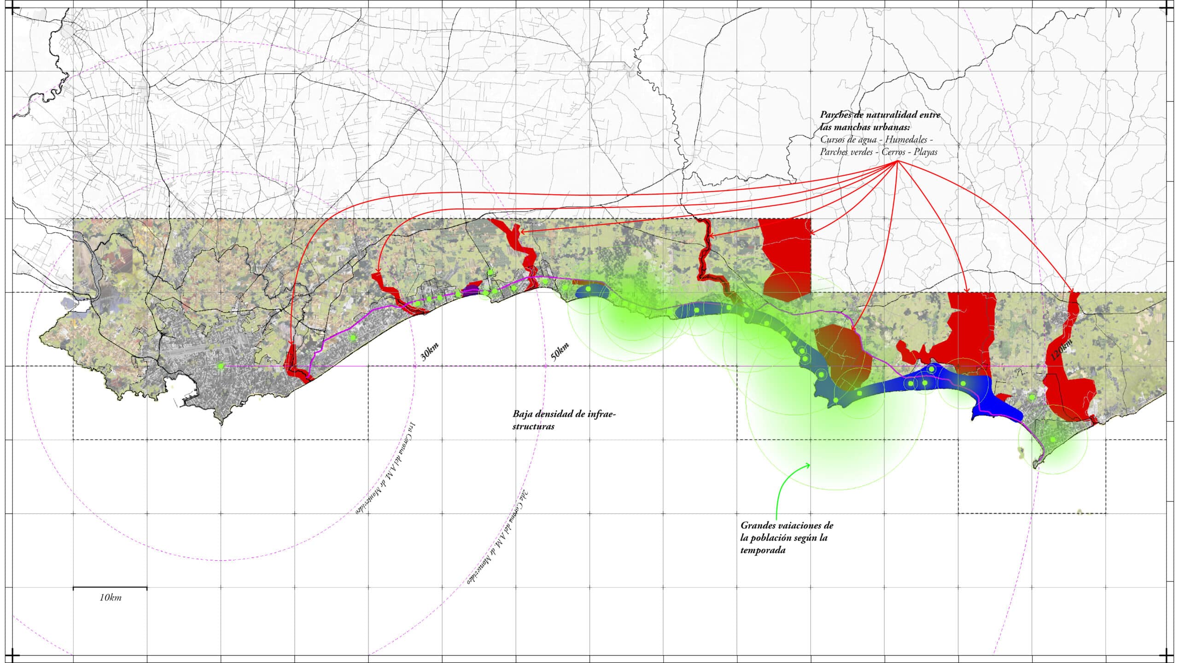Click 'Parches de naturalidad entre las manchas urbanas' heading
The width and height of the screenshot is (1179, 663).
880,121
